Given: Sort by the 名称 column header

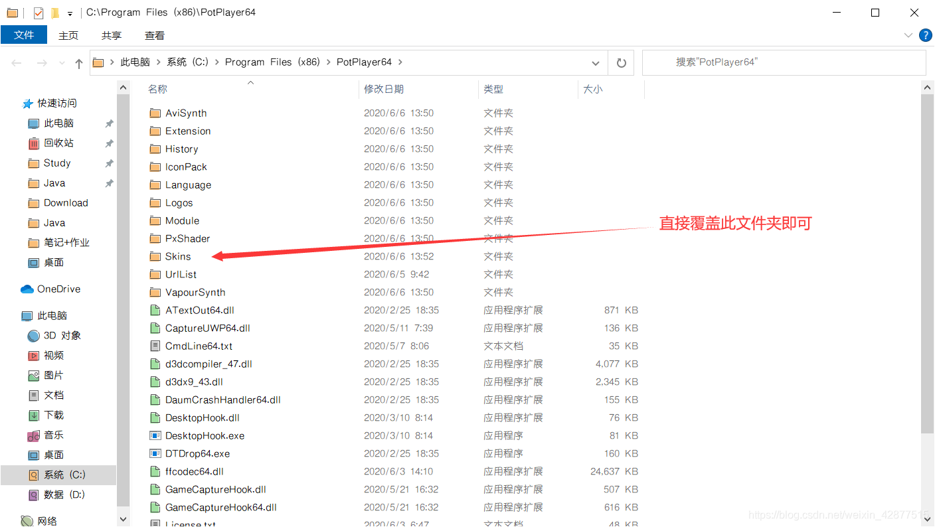Looking at the screenshot, I should [157, 89].
